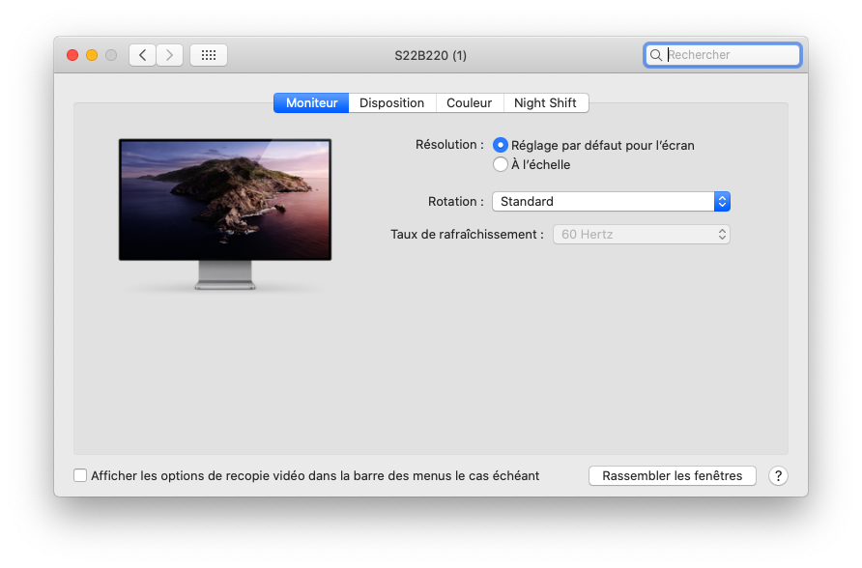Focus the Rechercher search field
The image size is (862, 568).
(x=723, y=55)
